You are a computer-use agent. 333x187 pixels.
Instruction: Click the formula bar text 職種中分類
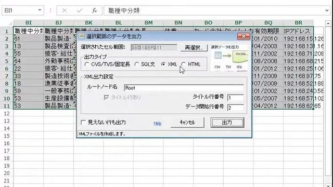(x=124, y=10)
